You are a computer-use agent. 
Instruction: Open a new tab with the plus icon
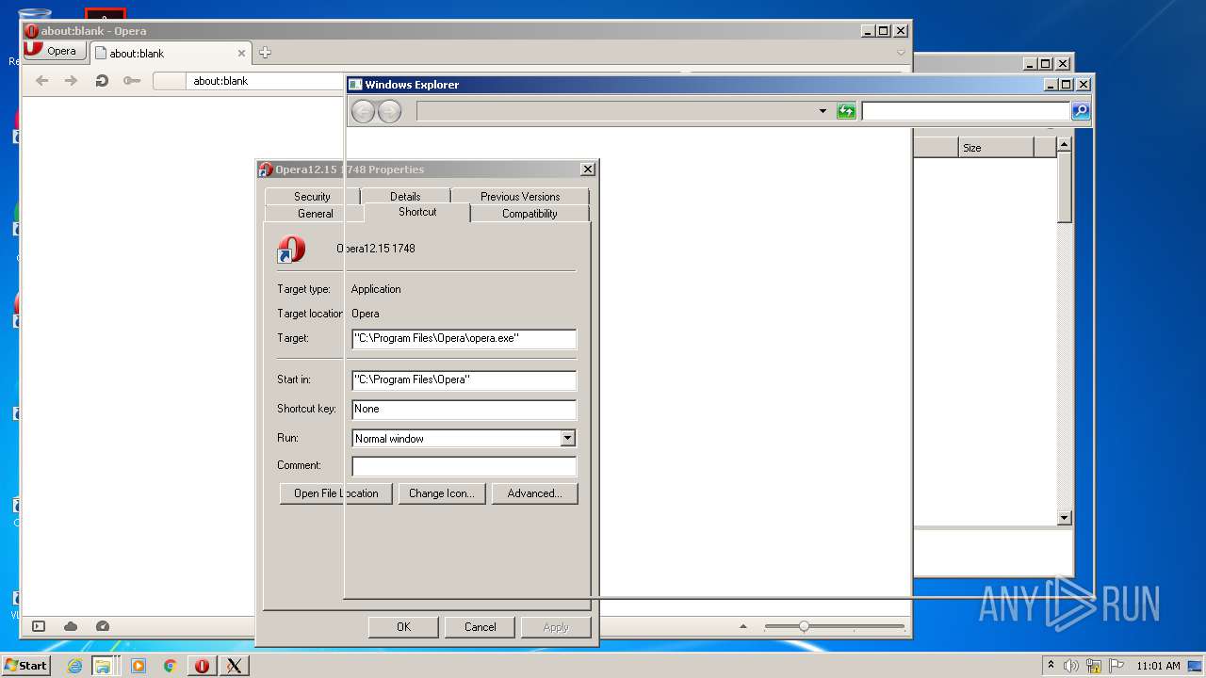tap(265, 53)
